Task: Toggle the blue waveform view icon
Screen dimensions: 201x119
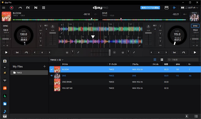Action: 174,8
